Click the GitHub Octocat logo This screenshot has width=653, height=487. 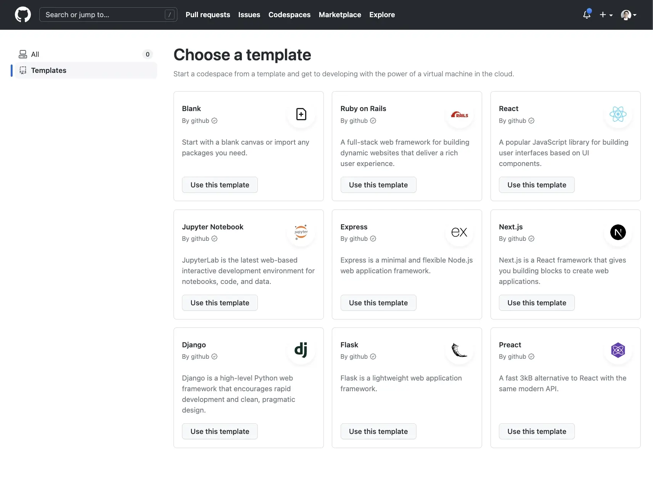click(23, 15)
